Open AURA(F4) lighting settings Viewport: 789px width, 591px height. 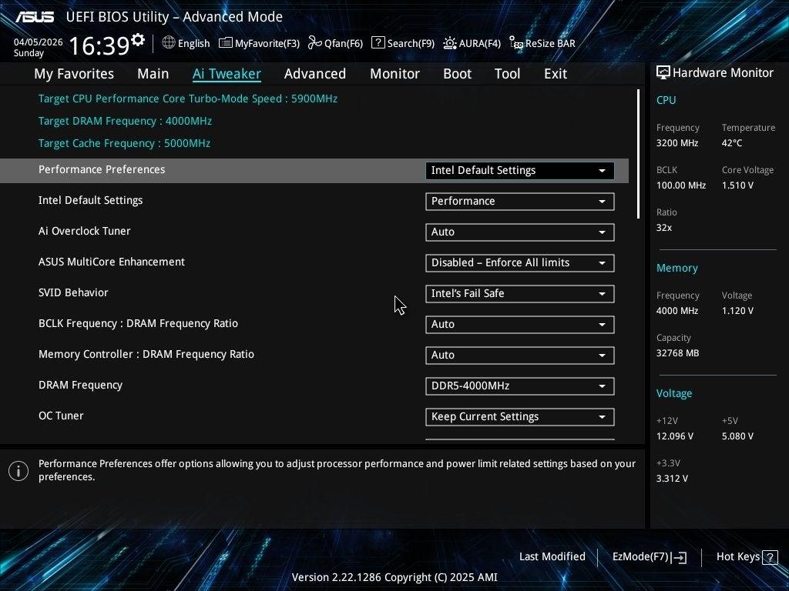click(472, 43)
